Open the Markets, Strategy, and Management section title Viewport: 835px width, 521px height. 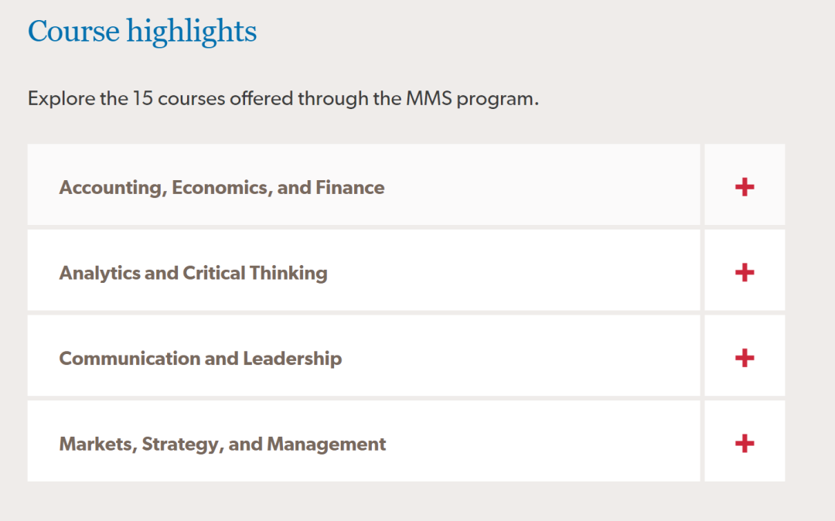pos(223,444)
